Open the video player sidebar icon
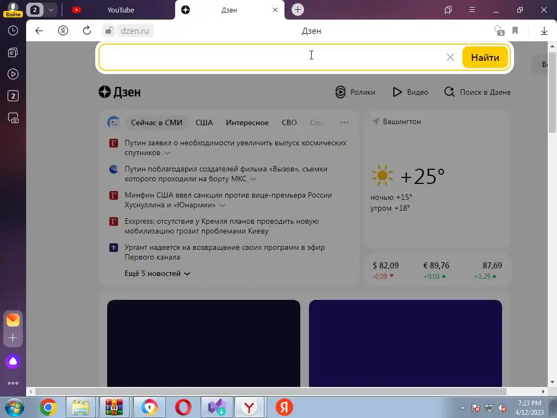557x418 pixels. coord(13,74)
